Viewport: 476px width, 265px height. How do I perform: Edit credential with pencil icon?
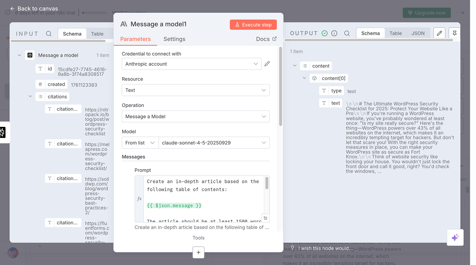[267, 64]
